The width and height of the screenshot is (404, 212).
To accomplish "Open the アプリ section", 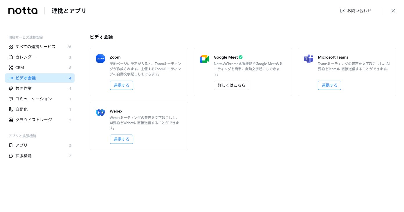I will [x=40, y=145].
